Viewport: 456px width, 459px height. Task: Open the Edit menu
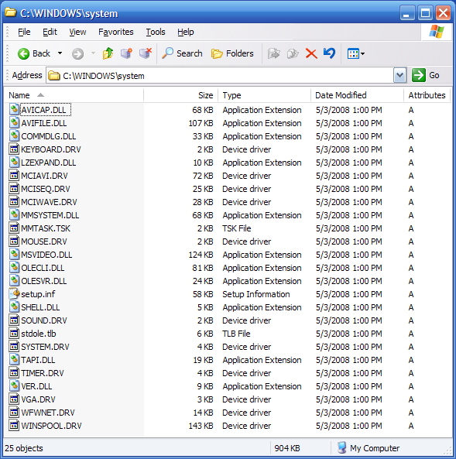click(x=50, y=32)
